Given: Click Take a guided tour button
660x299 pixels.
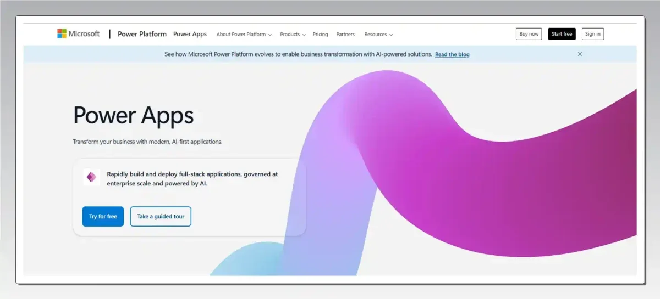Looking at the screenshot, I should tap(161, 216).
